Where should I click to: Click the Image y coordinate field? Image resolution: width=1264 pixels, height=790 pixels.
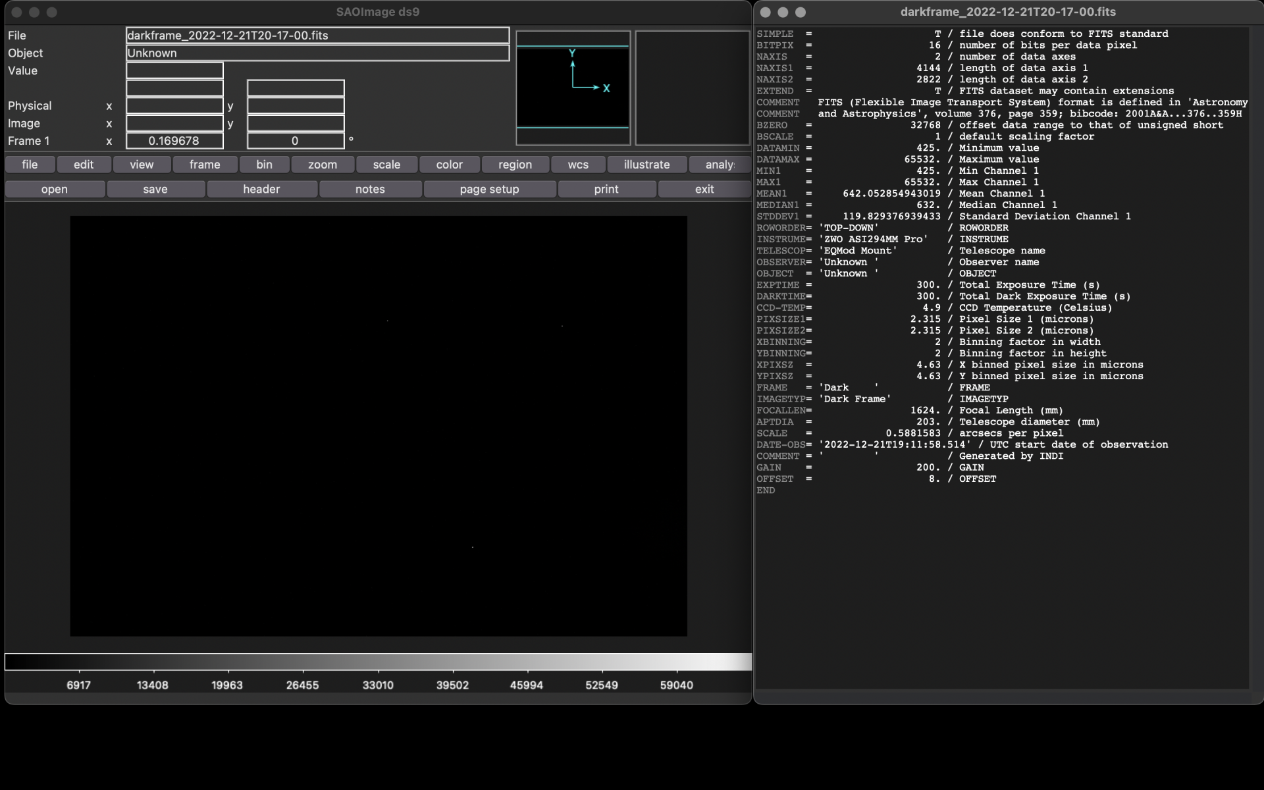(x=296, y=123)
